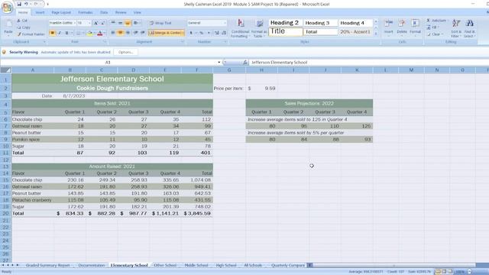Increase the cell indent
The height and width of the screenshot is (275, 489).
(x=143, y=33)
